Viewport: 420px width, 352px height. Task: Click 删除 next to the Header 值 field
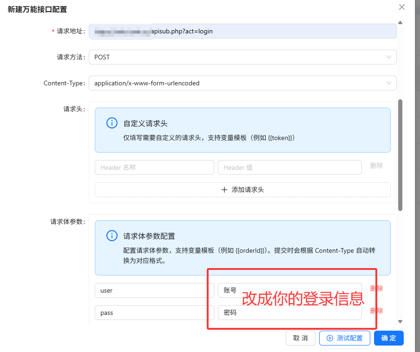376,166
